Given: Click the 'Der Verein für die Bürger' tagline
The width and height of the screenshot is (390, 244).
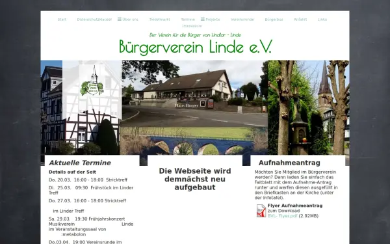Looking at the screenshot, I should (195, 35).
